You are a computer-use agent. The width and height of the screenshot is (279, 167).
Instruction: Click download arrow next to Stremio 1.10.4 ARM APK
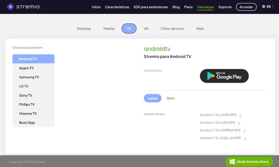tap(240, 115)
